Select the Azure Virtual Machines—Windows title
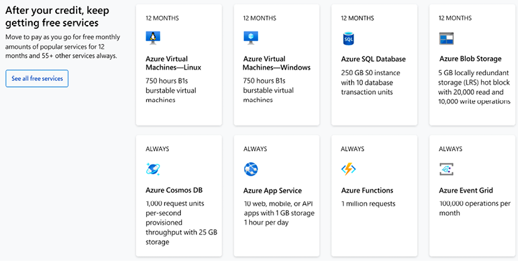 277,63
